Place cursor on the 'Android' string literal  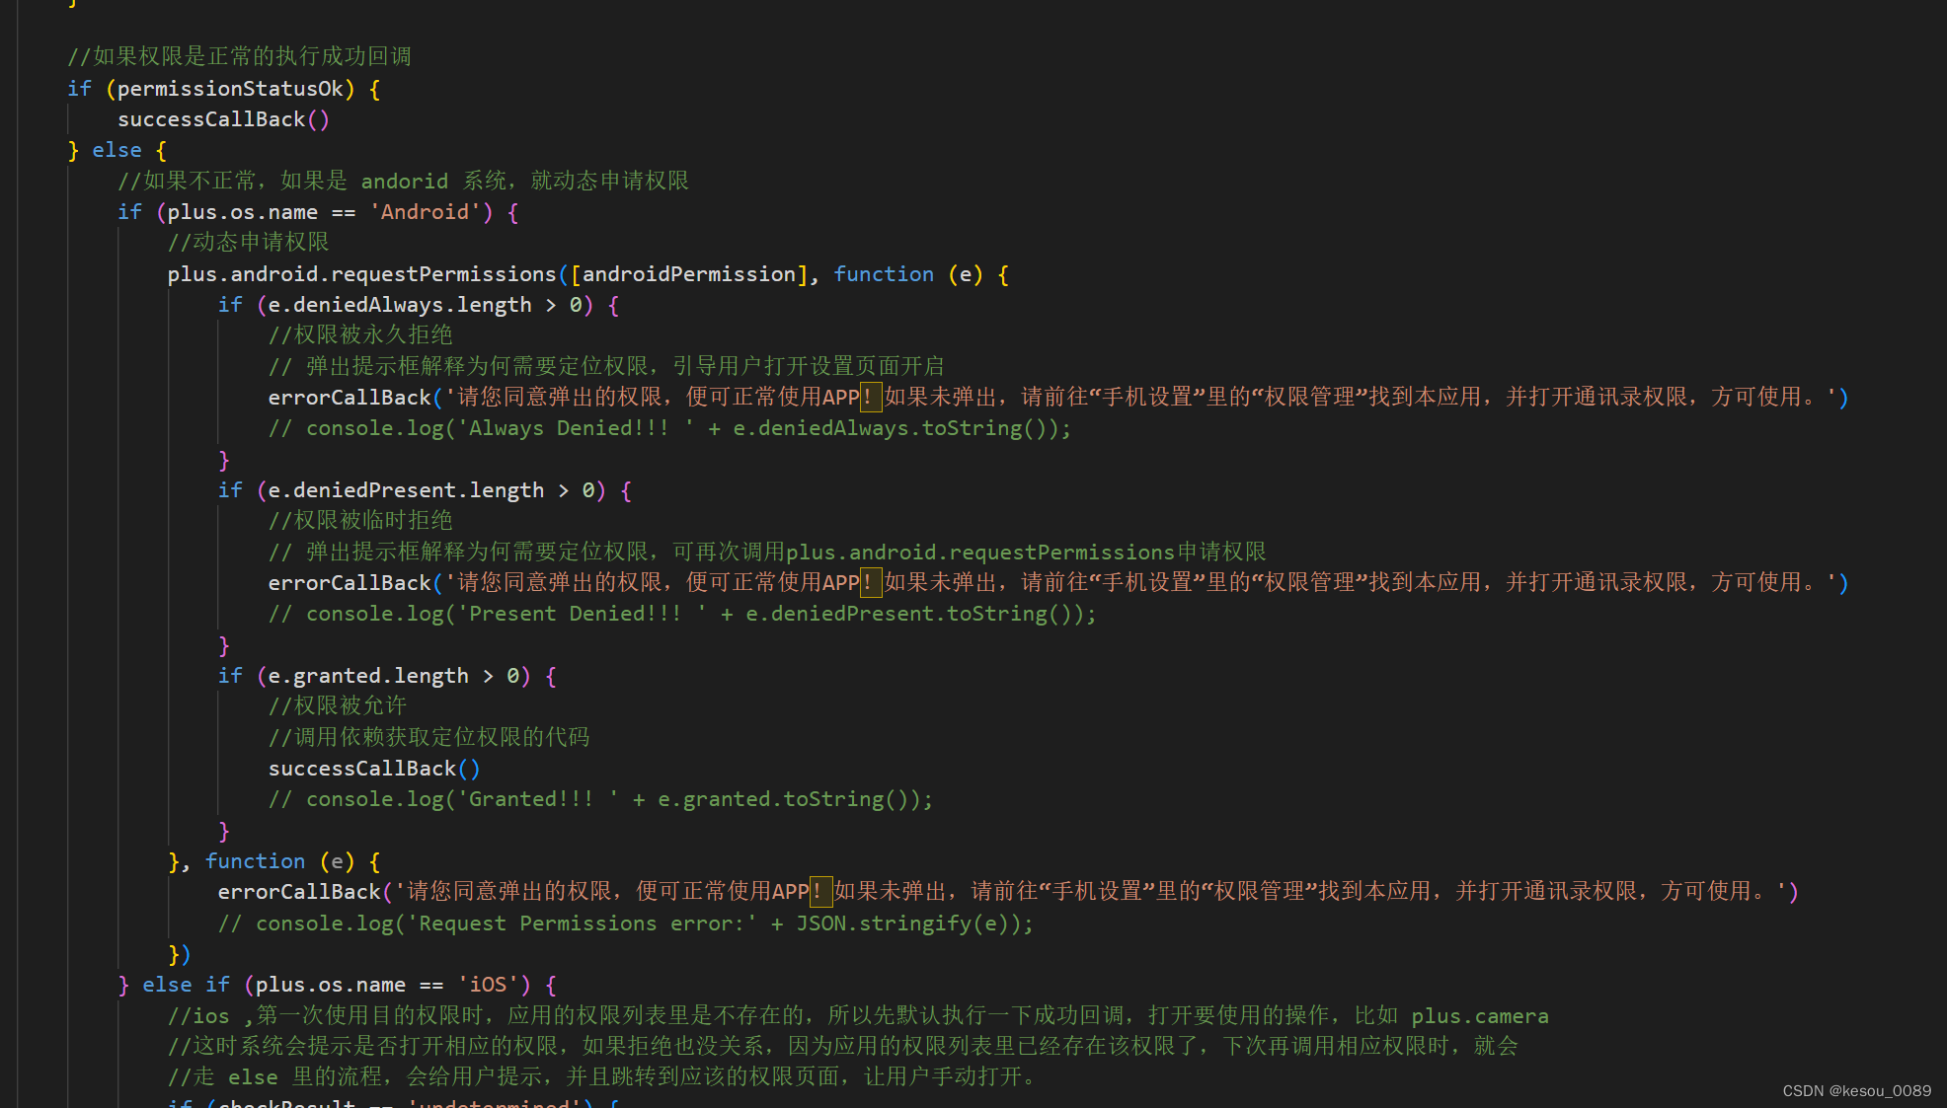point(425,212)
